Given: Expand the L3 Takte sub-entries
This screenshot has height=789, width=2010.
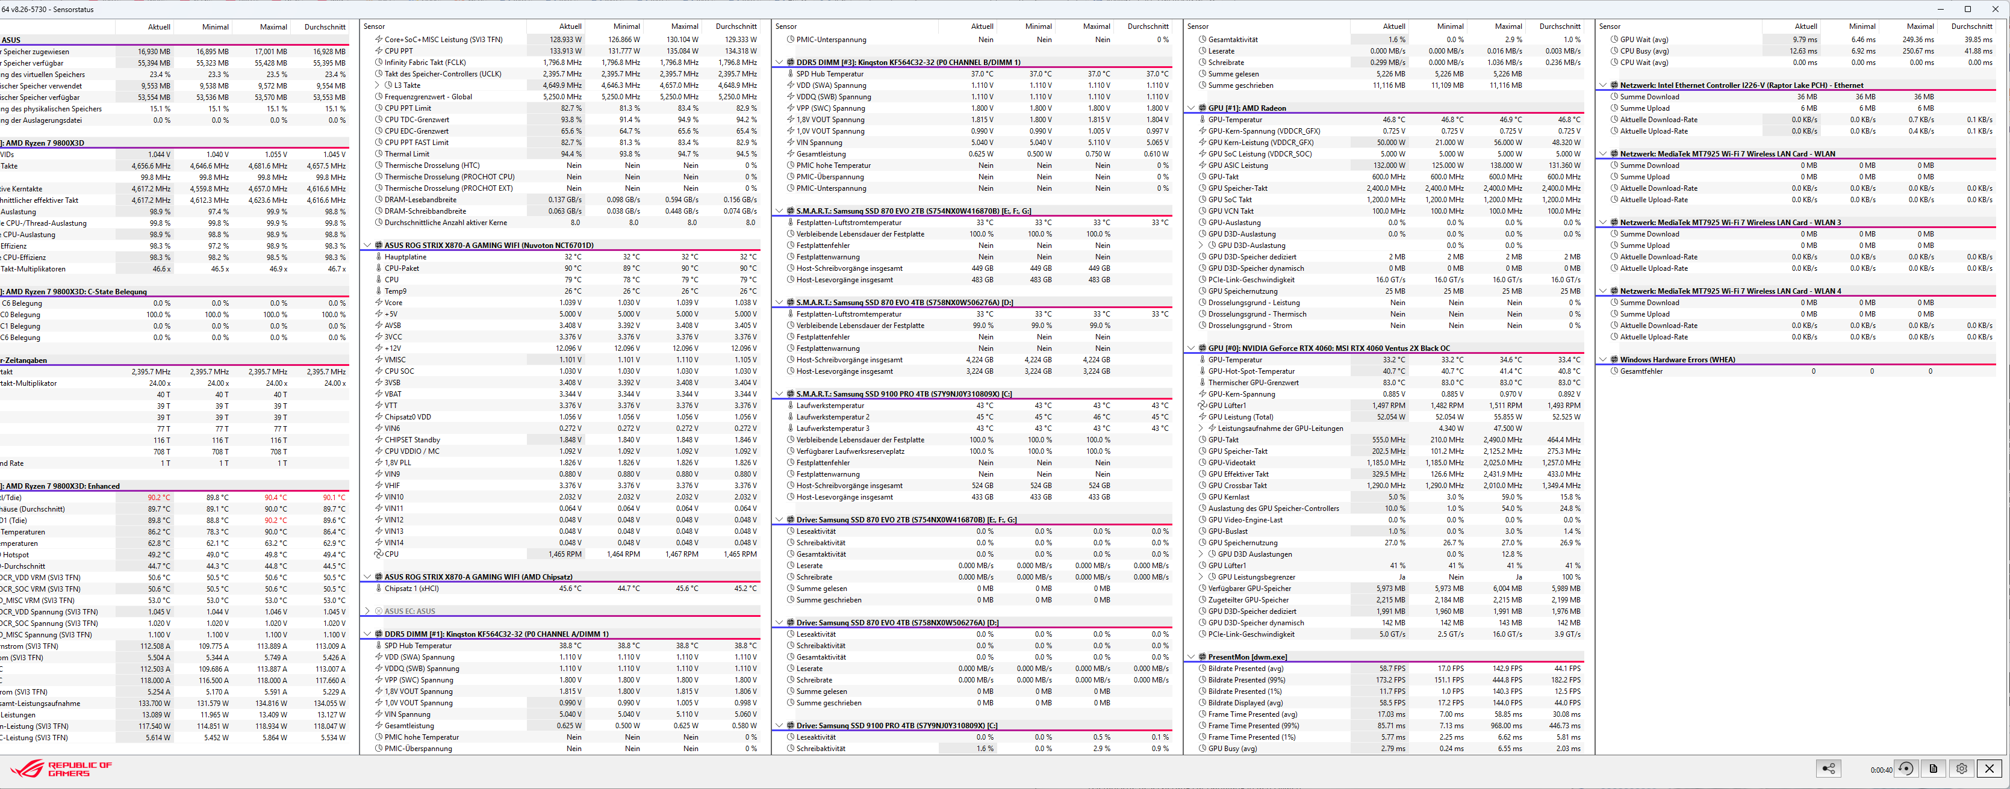Looking at the screenshot, I should click(378, 85).
